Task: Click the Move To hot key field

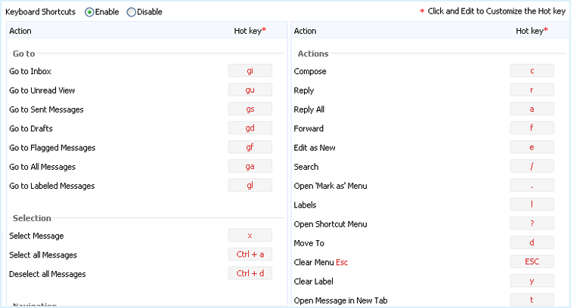Action: point(532,243)
